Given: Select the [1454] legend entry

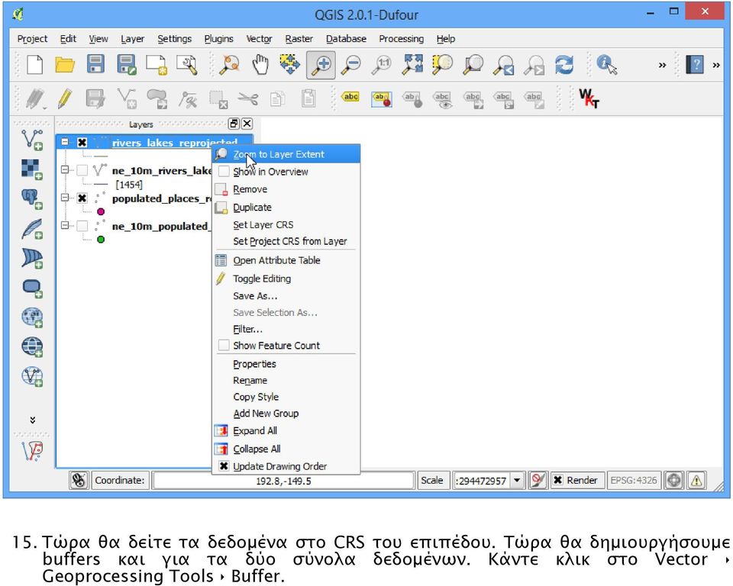Looking at the screenshot, I should (129, 185).
